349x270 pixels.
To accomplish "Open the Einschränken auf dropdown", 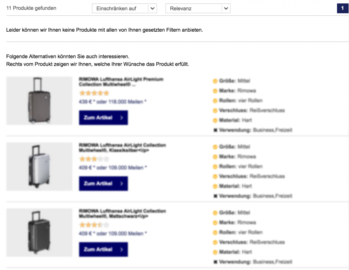I will tap(124, 9).
